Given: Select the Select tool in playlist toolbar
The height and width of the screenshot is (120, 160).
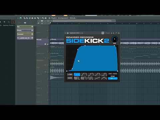Looking at the screenshot, I should 40,18.
